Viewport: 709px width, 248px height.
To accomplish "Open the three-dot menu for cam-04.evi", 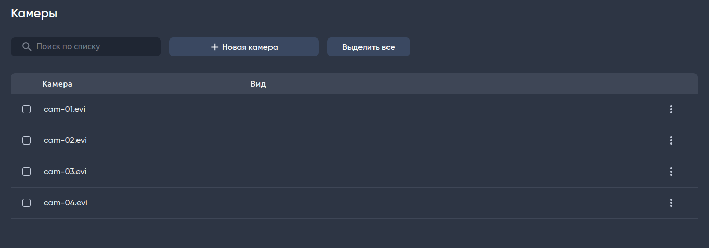I will click(671, 203).
